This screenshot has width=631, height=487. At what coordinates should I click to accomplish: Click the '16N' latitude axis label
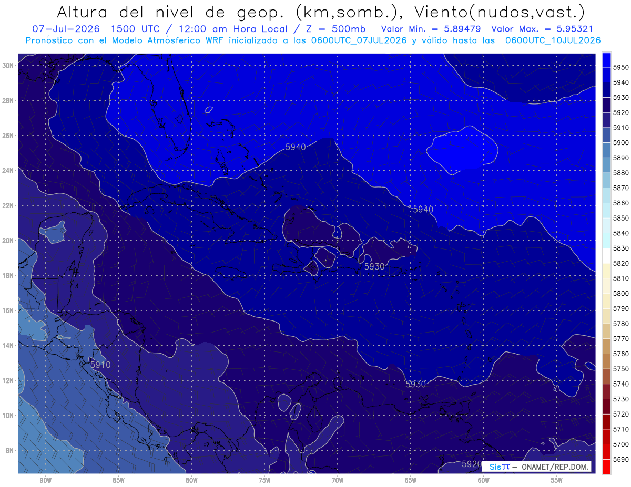click(x=8, y=310)
